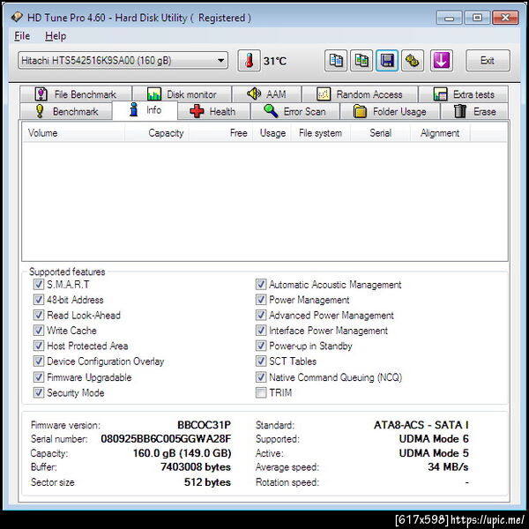Close the HD Tune Pro window
Image resolution: width=529 pixels, height=529 pixels.
pos(505,18)
